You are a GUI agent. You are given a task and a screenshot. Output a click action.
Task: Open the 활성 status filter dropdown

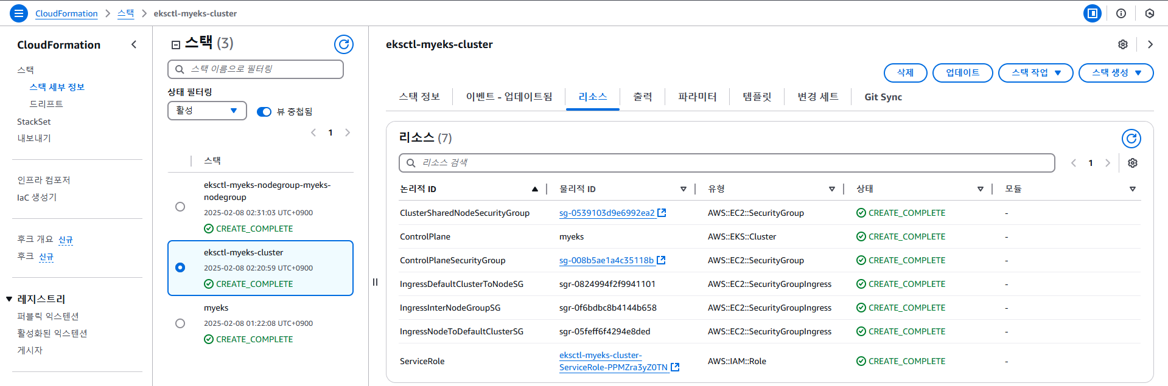click(x=207, y=111)
